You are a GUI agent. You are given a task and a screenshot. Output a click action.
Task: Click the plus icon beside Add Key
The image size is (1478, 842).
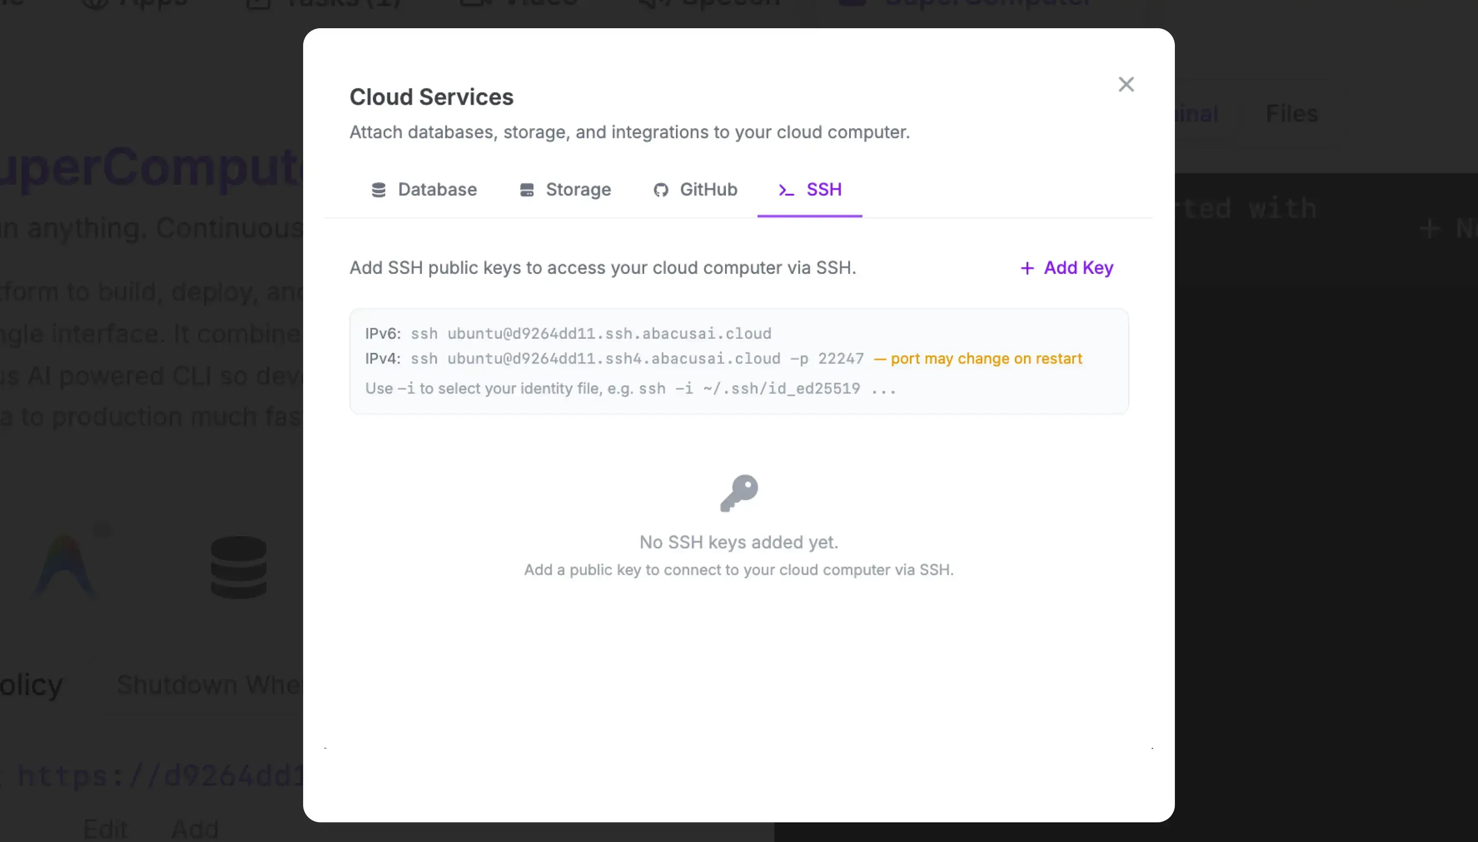[1027, 268]
